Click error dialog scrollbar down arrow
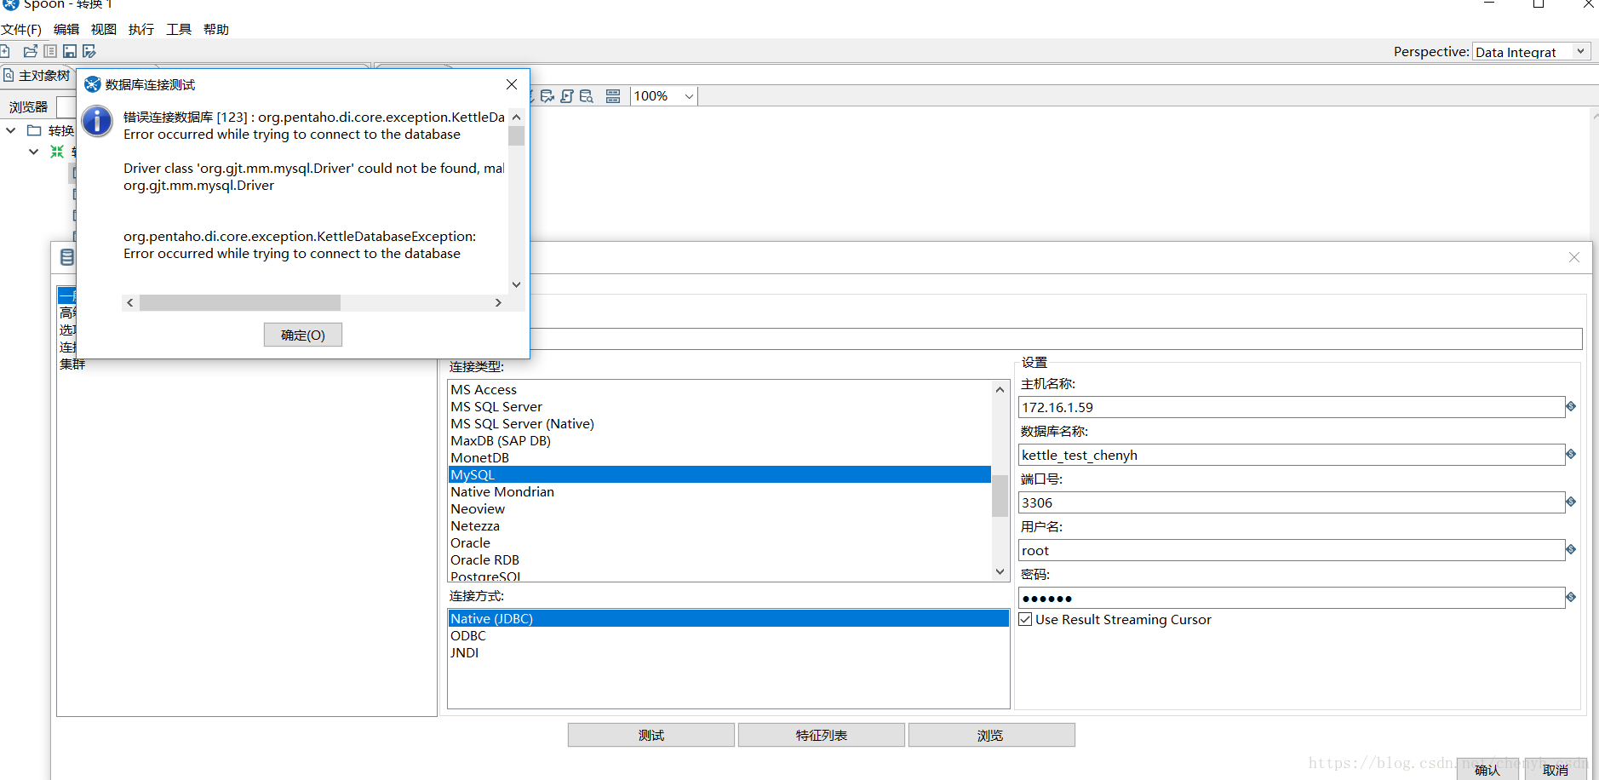Screen dimensions: 1599x780 click(516, 284)
